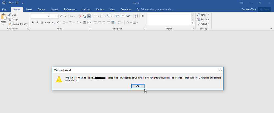This screenshot has width=274, height=113.
Task: Click the Tan Wee Teck account name
Action: [249, 9]
